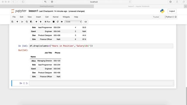
Task: Click the Python 3 kernel indicator circle
Action: point(176,17)
